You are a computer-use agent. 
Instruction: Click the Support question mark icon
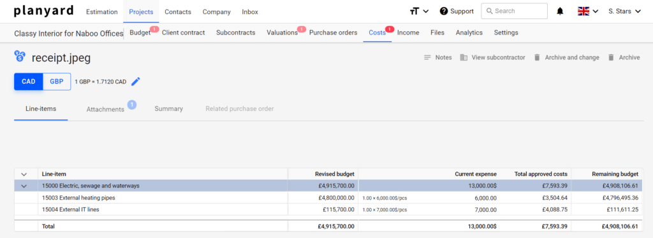pos(444,11)
